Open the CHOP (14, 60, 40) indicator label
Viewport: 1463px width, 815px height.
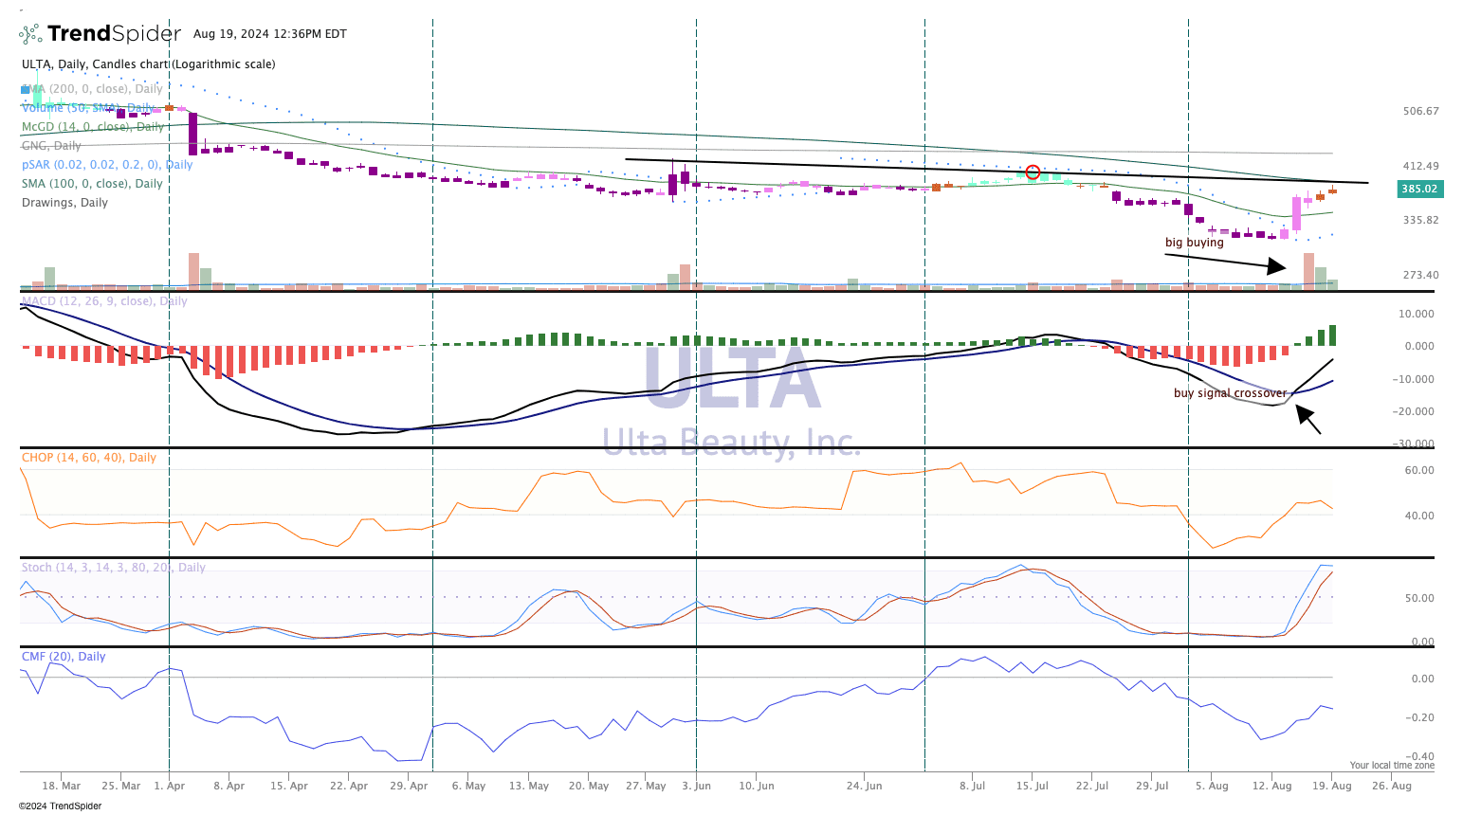(x=88, y=458)
